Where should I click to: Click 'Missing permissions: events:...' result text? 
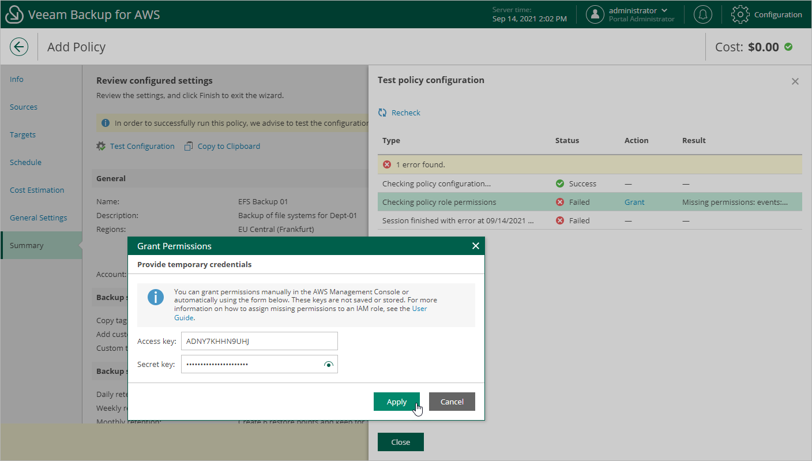tap(735, 202)
